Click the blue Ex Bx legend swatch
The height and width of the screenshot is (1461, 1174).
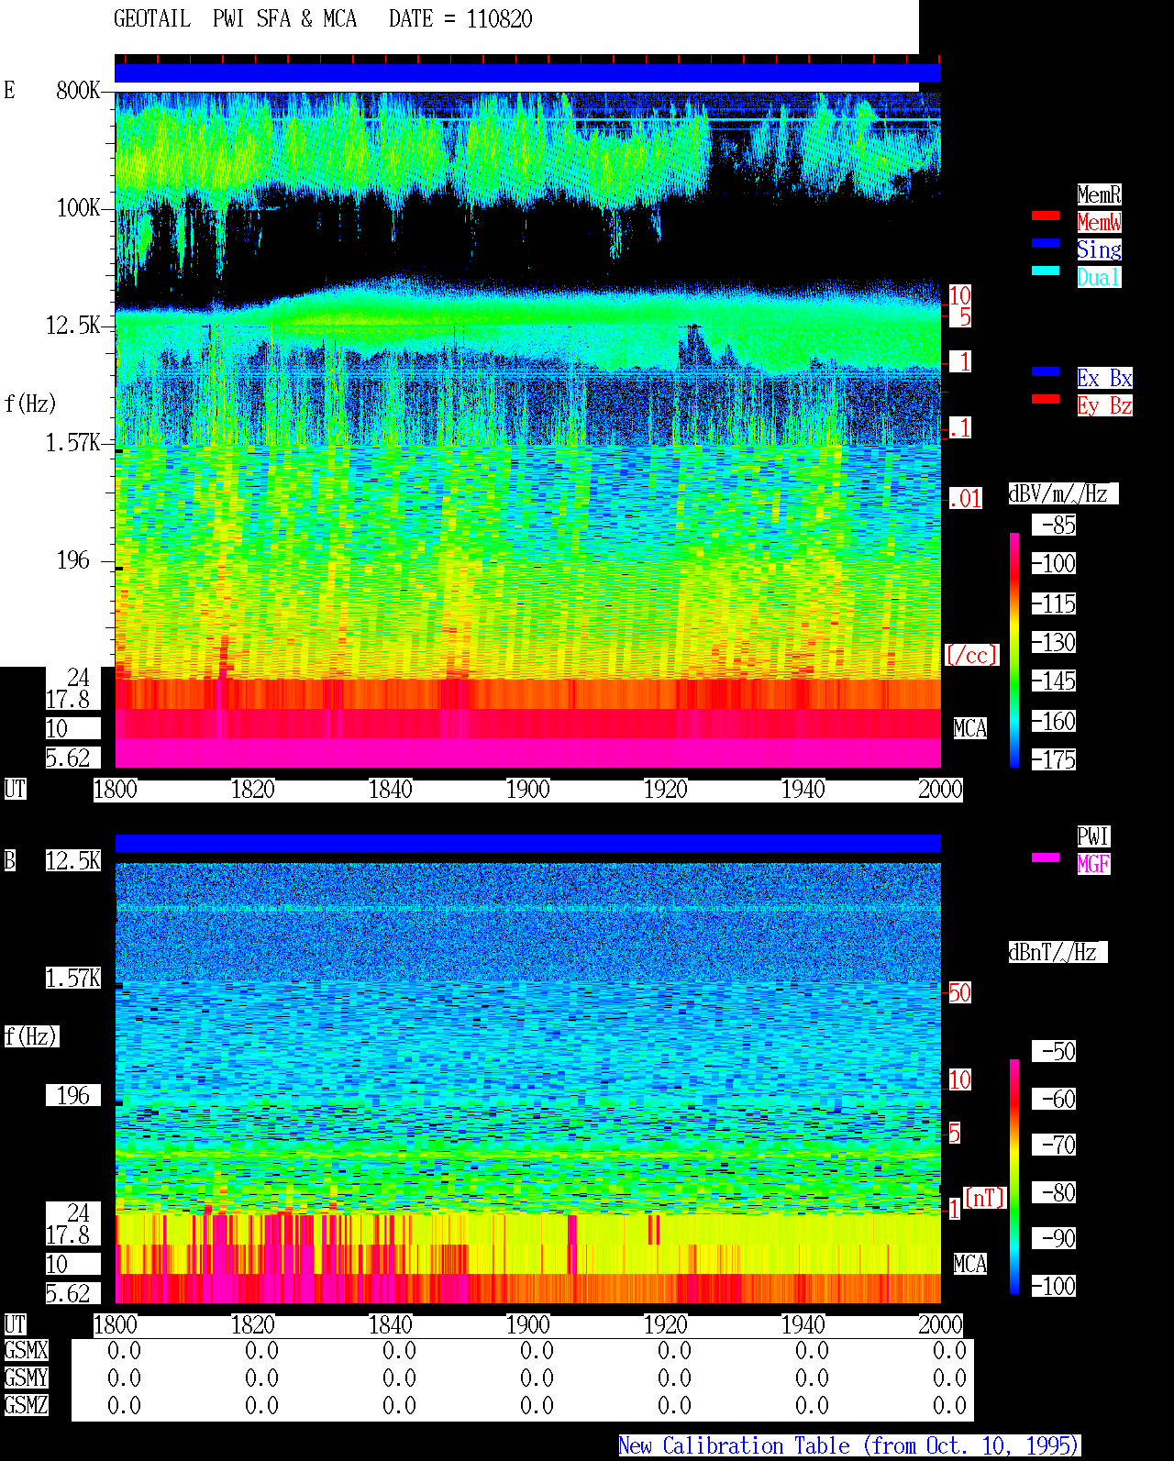coord(1046,371)
